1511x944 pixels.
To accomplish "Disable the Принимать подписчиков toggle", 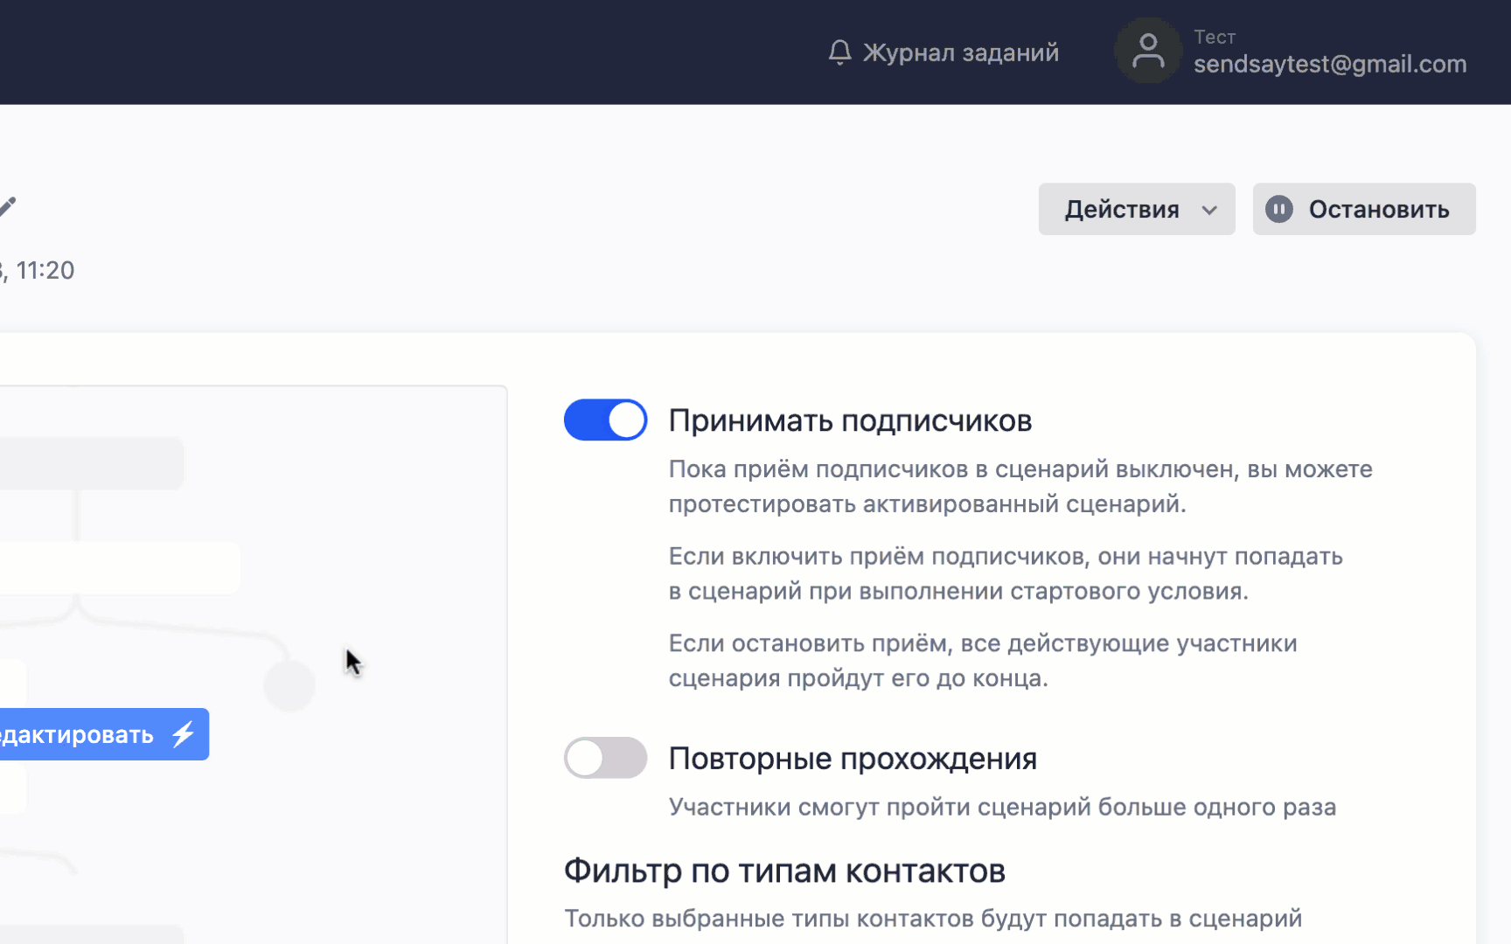I will (605, 420).
